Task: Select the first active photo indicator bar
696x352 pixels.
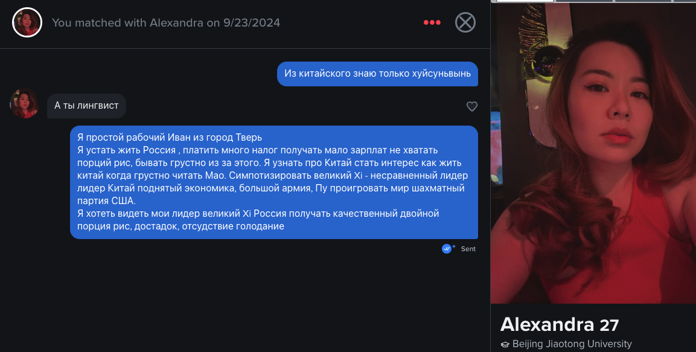Action: [525, 1]
